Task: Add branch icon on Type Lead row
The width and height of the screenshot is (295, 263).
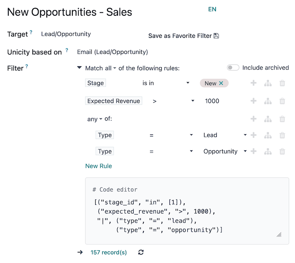Action: [x=268, y=135]
